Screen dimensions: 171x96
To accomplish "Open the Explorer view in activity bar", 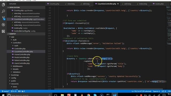I will (3, 5).
